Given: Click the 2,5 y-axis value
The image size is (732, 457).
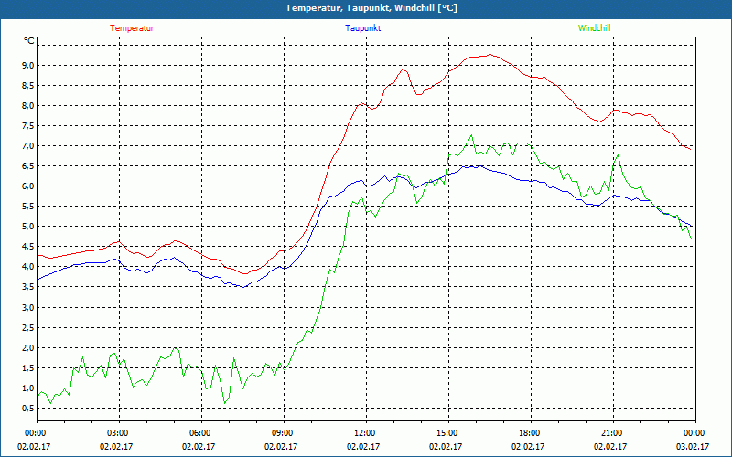Looking at the screenshot, I should (x=29, y=327).
